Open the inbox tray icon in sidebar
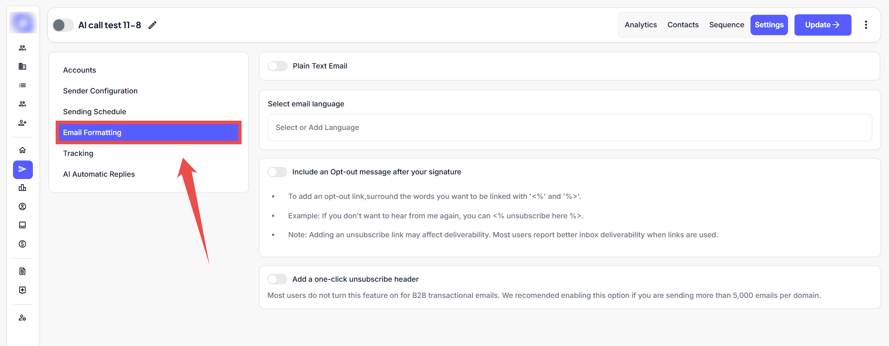This screenshot has width=889, height=346. (22, 225)
